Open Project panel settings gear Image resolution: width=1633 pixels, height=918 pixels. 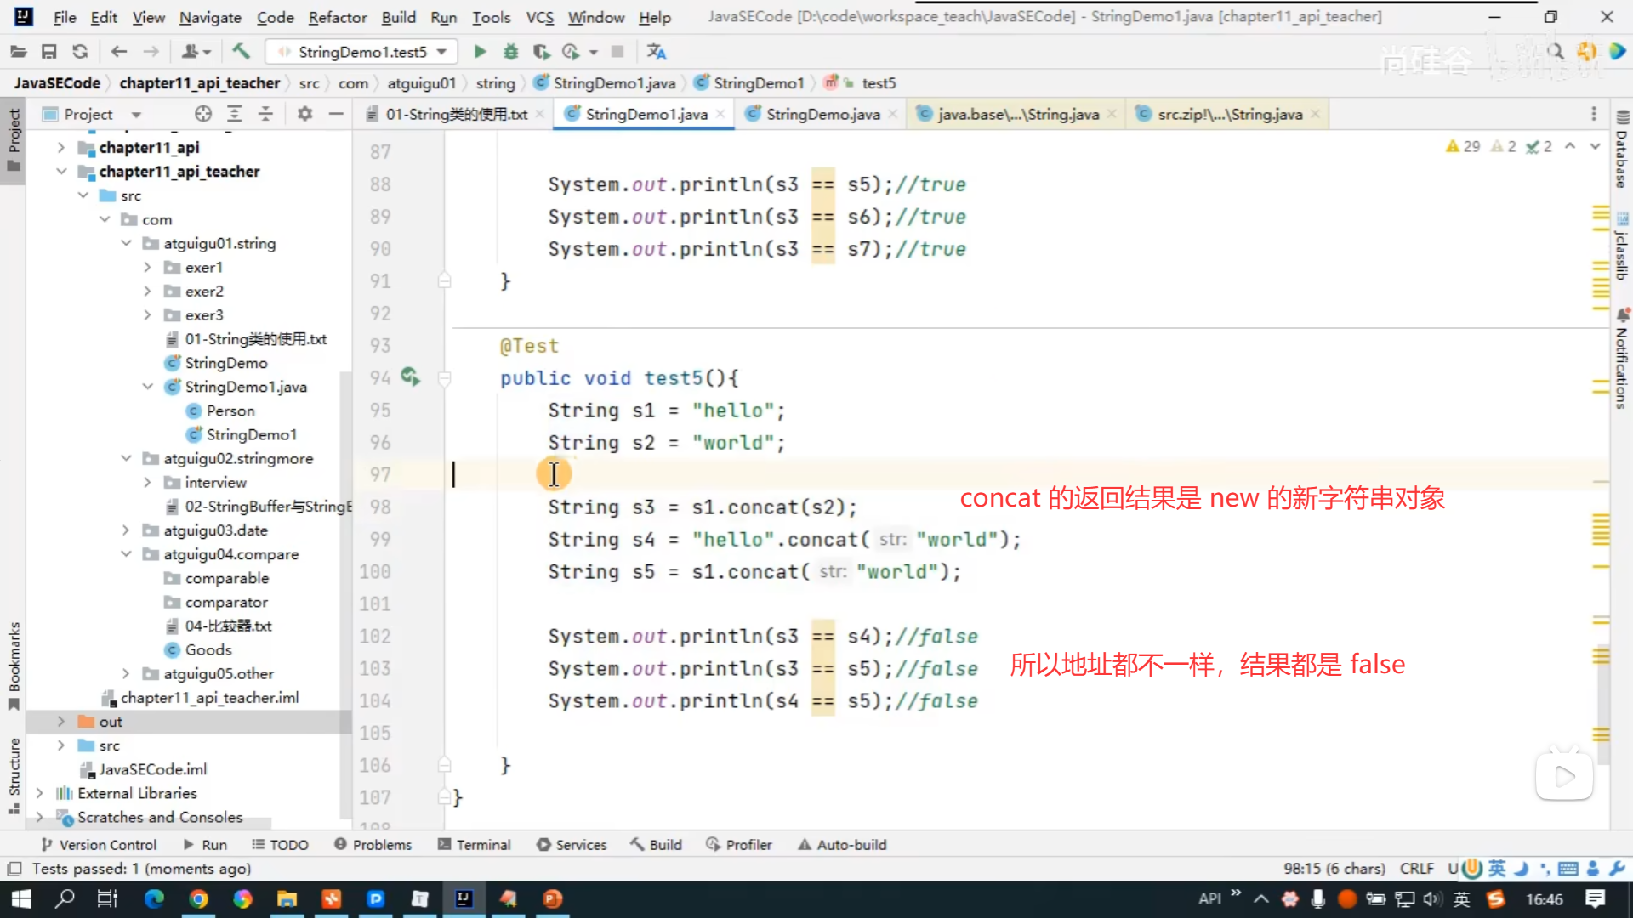click(x=304, y=114)
